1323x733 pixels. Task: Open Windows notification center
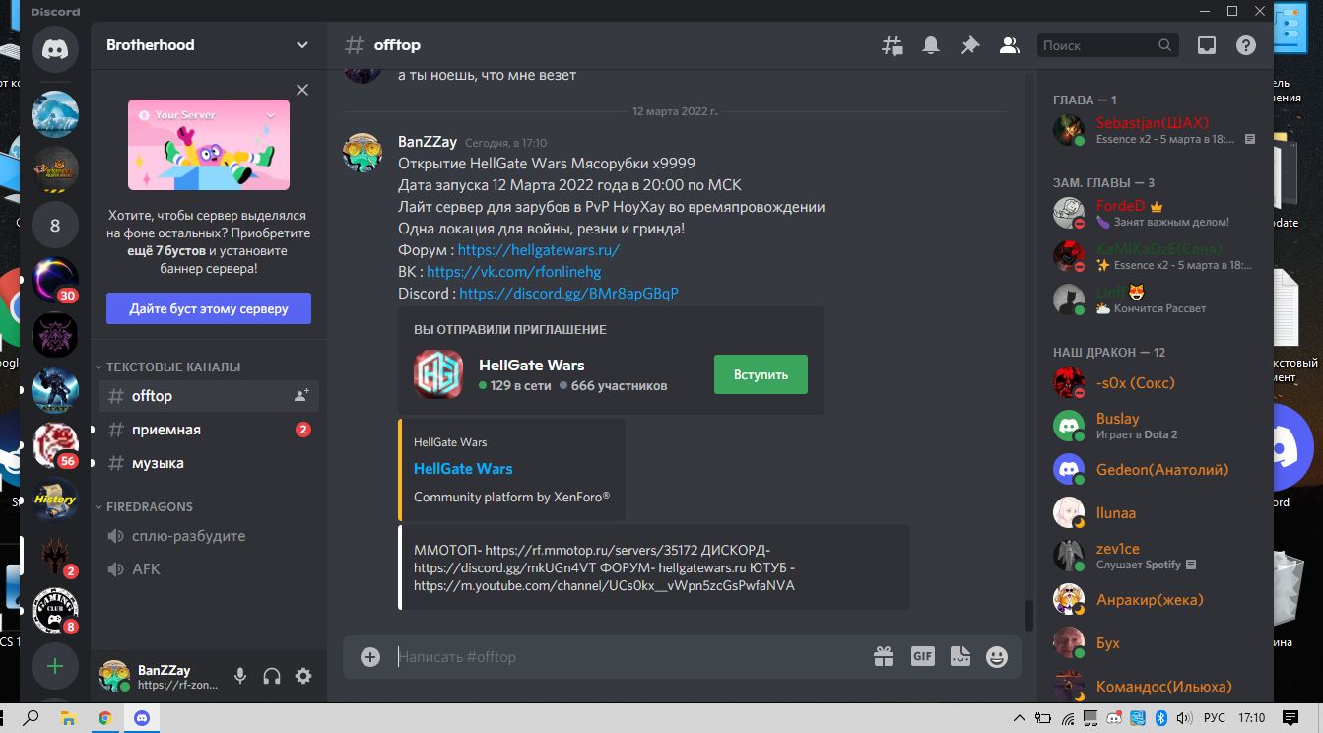point(1290,718)
